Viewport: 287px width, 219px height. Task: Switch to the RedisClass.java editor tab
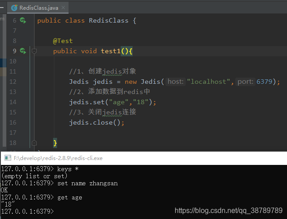[38, 8]
